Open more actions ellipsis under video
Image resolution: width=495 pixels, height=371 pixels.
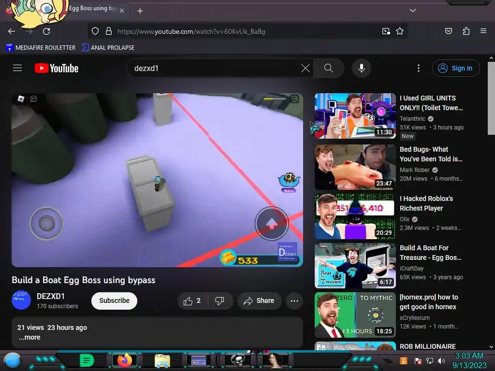click(x=294, y=301)
